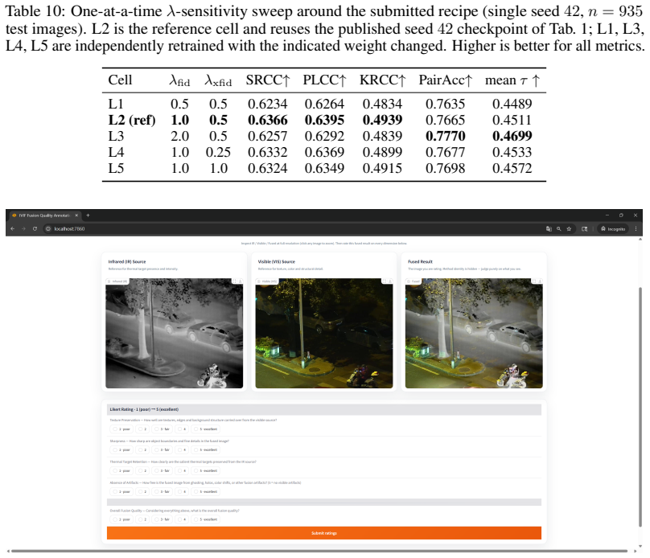The height and width of the screenshot is (558, 650).
Task: Click the KRCC column header
Action: click(382, 80)
